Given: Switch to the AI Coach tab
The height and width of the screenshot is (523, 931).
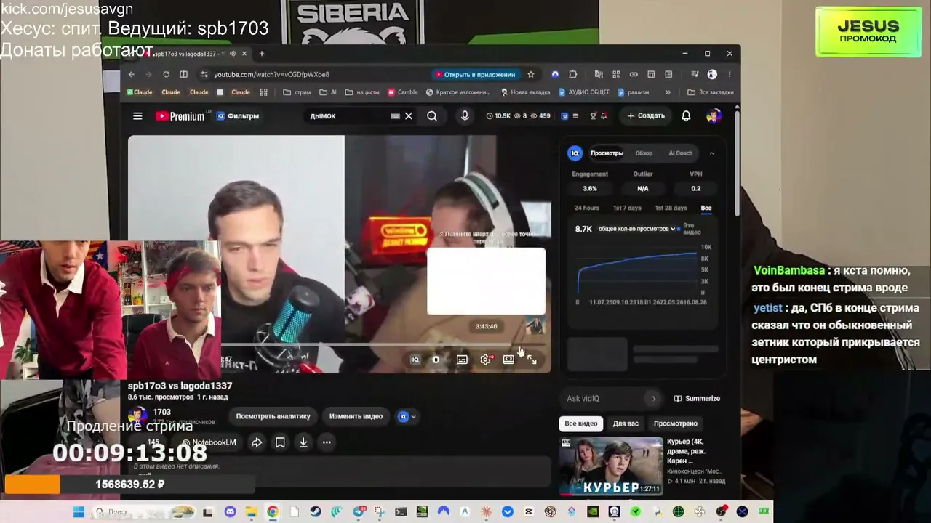Looking at the screenshot, I should (681, 153).
